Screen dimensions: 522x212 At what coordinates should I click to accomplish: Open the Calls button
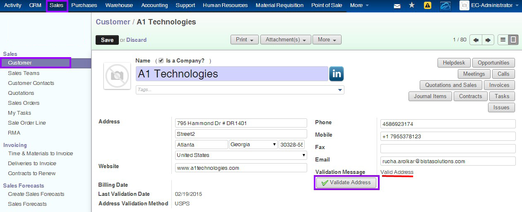(503, 74)
